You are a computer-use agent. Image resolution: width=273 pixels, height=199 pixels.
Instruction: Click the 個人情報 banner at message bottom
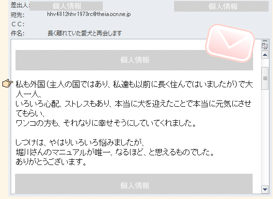(x=134, y=183)
